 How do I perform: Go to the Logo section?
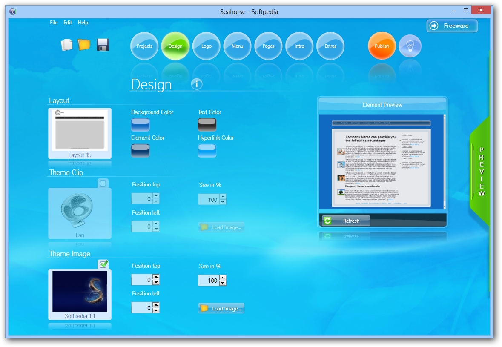tap(207, 46)
